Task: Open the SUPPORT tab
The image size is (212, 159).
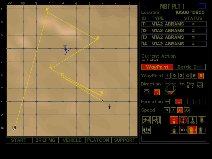Action: pyautogui.click(x=125, y=140)
